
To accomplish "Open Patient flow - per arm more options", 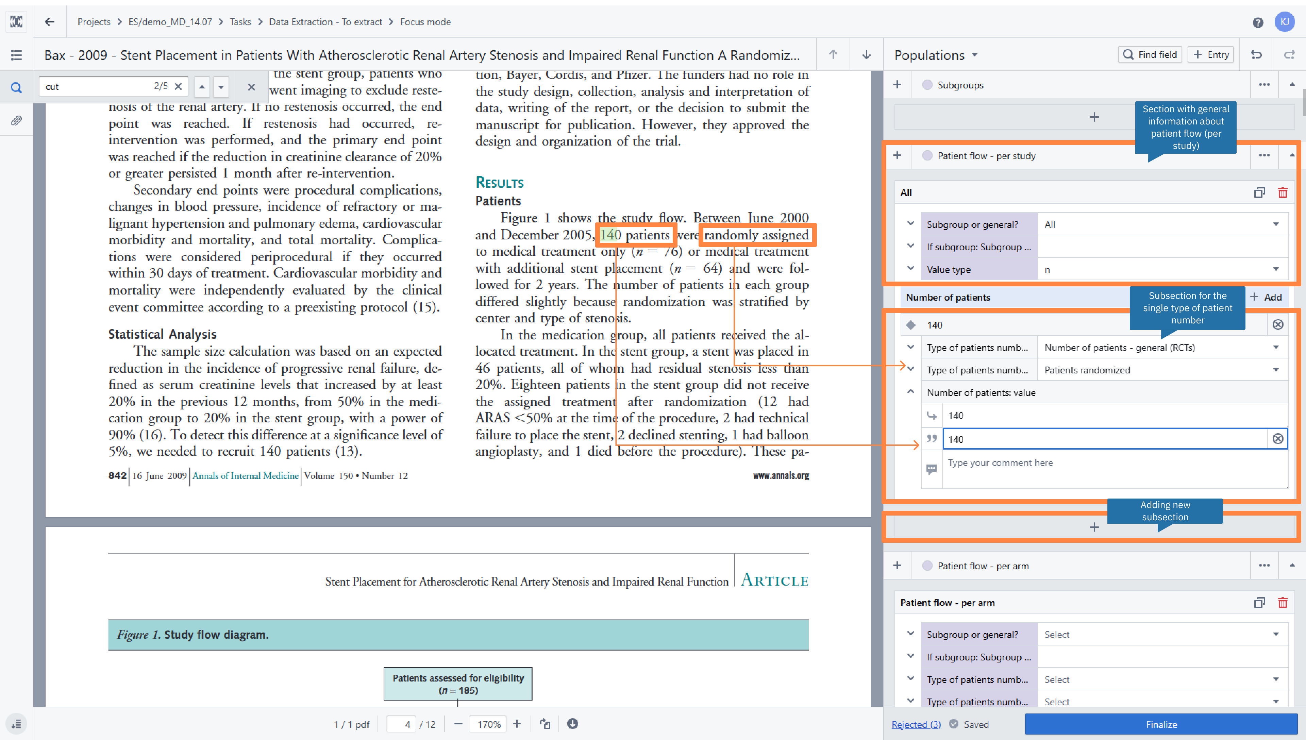I will 1264,566.
